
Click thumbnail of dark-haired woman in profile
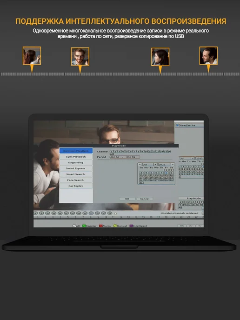[160, 57]
